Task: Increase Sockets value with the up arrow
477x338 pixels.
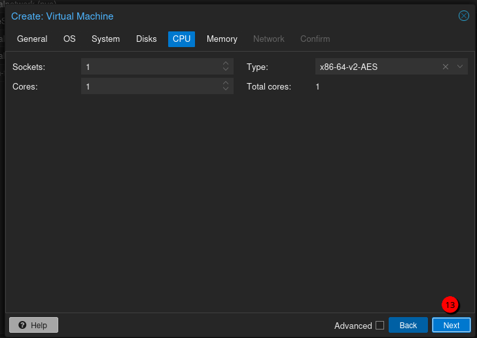Action: coord(226,63)
